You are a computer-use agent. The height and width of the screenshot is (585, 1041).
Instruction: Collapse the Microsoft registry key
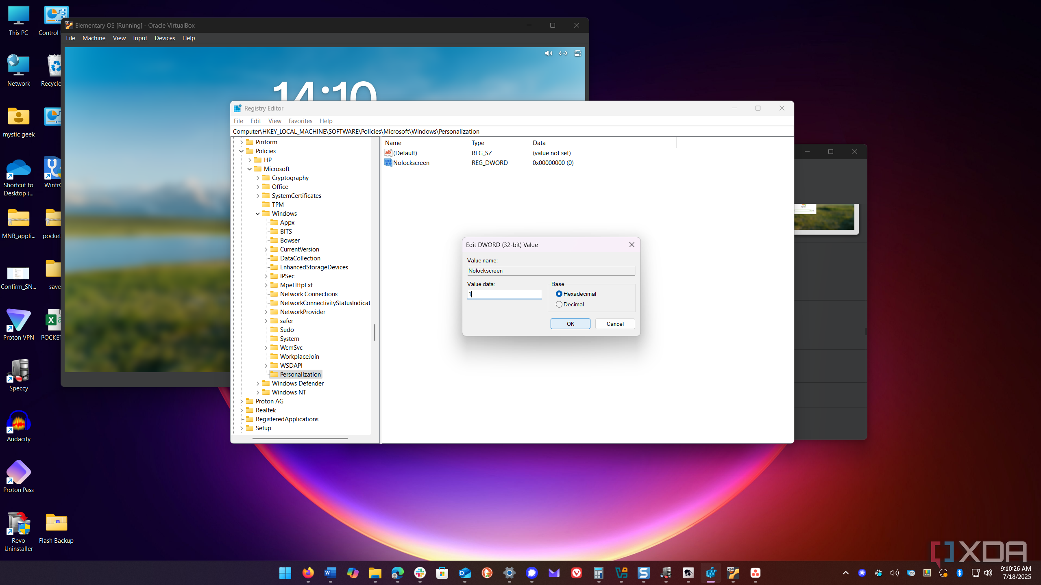[250, 169]
